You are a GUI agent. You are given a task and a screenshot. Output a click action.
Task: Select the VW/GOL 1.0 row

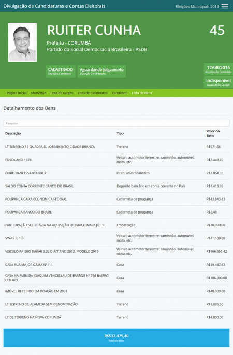click(x=116, y=238)
